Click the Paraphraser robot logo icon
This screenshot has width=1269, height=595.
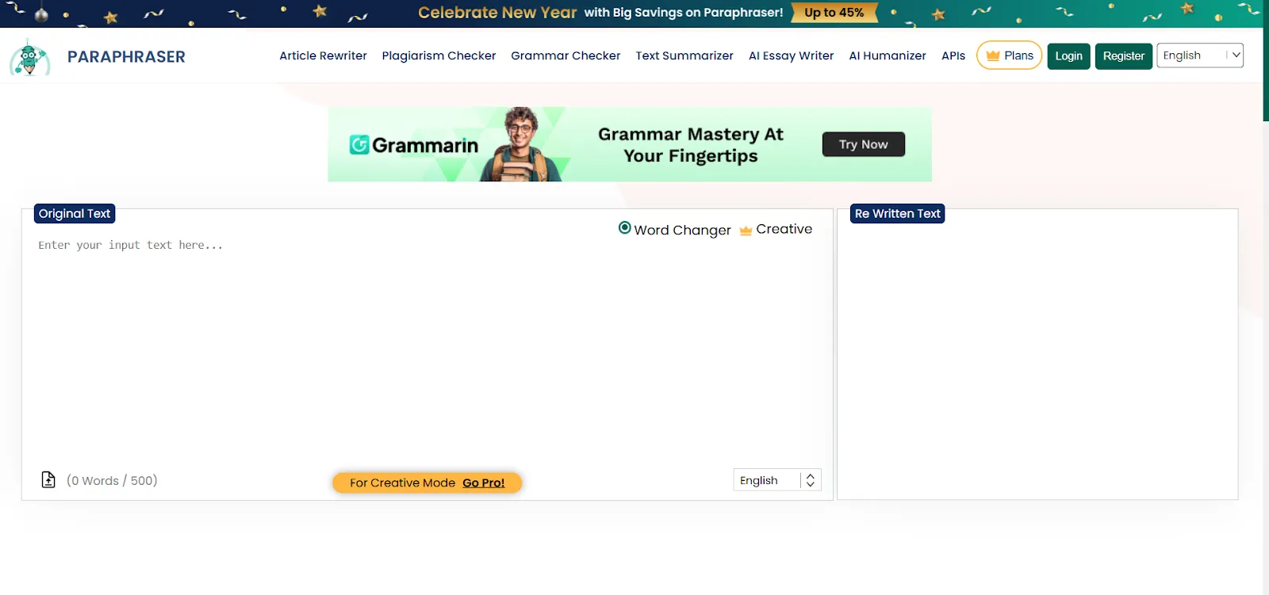pyautogui.click(x=30, y=57)
